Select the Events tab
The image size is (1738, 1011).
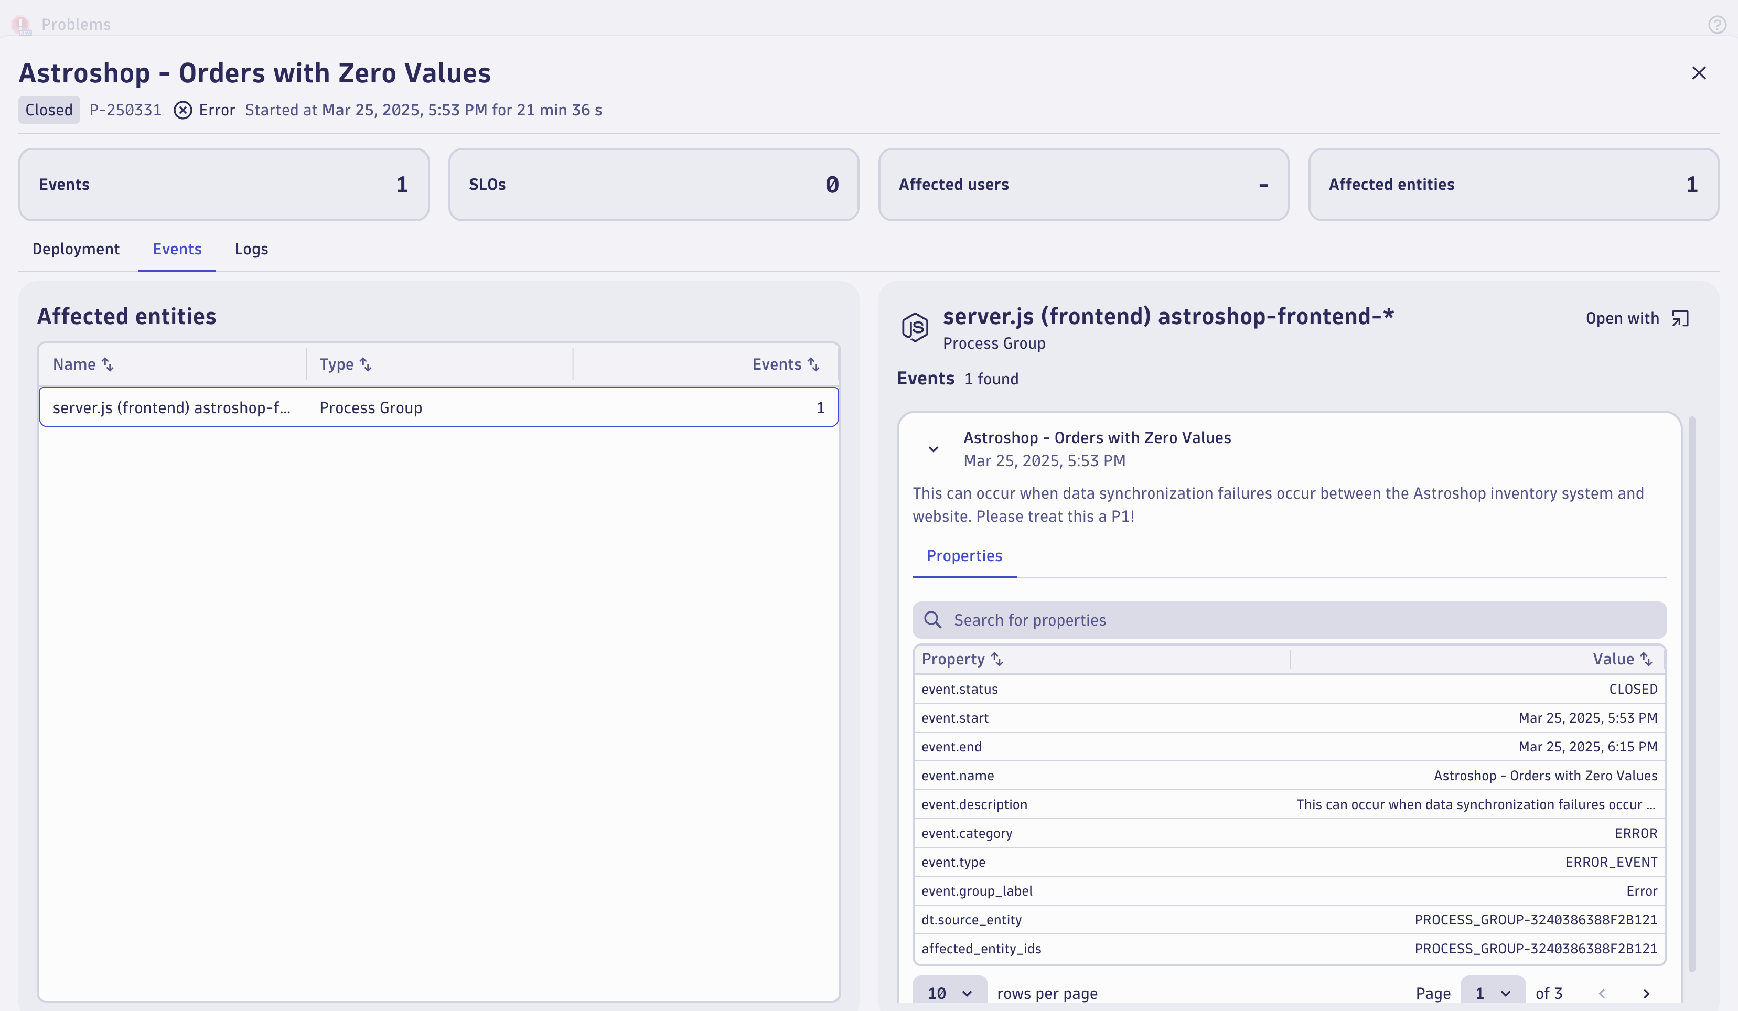tap(177, 249)
